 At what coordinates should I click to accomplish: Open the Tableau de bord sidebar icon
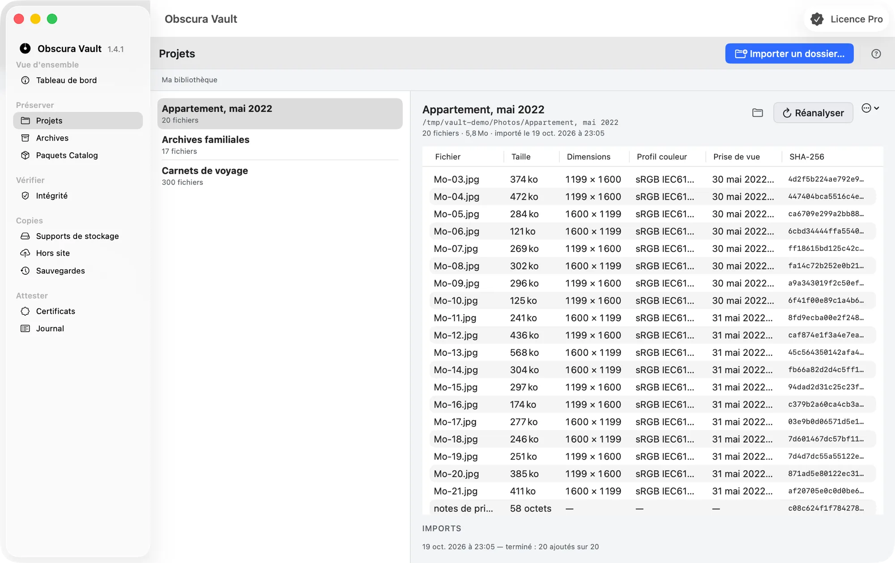26,80
